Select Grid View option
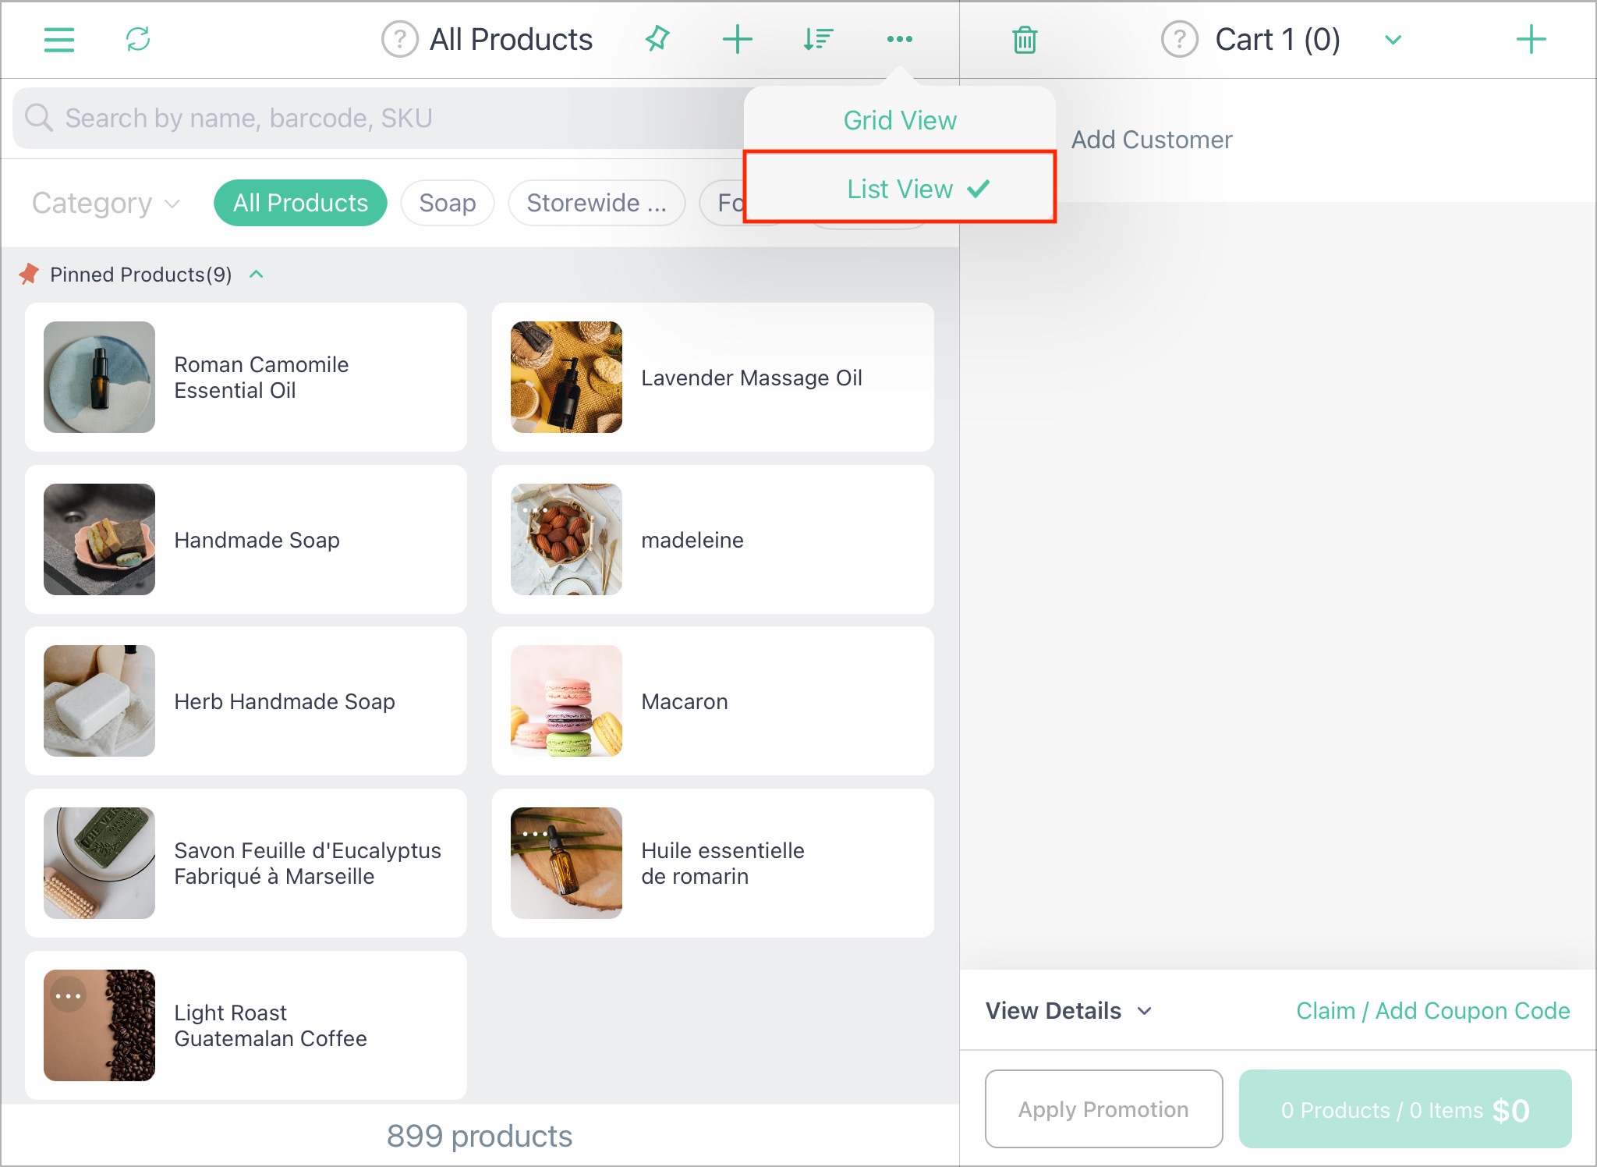The image size is (1597, 1167). pos(900,120)
